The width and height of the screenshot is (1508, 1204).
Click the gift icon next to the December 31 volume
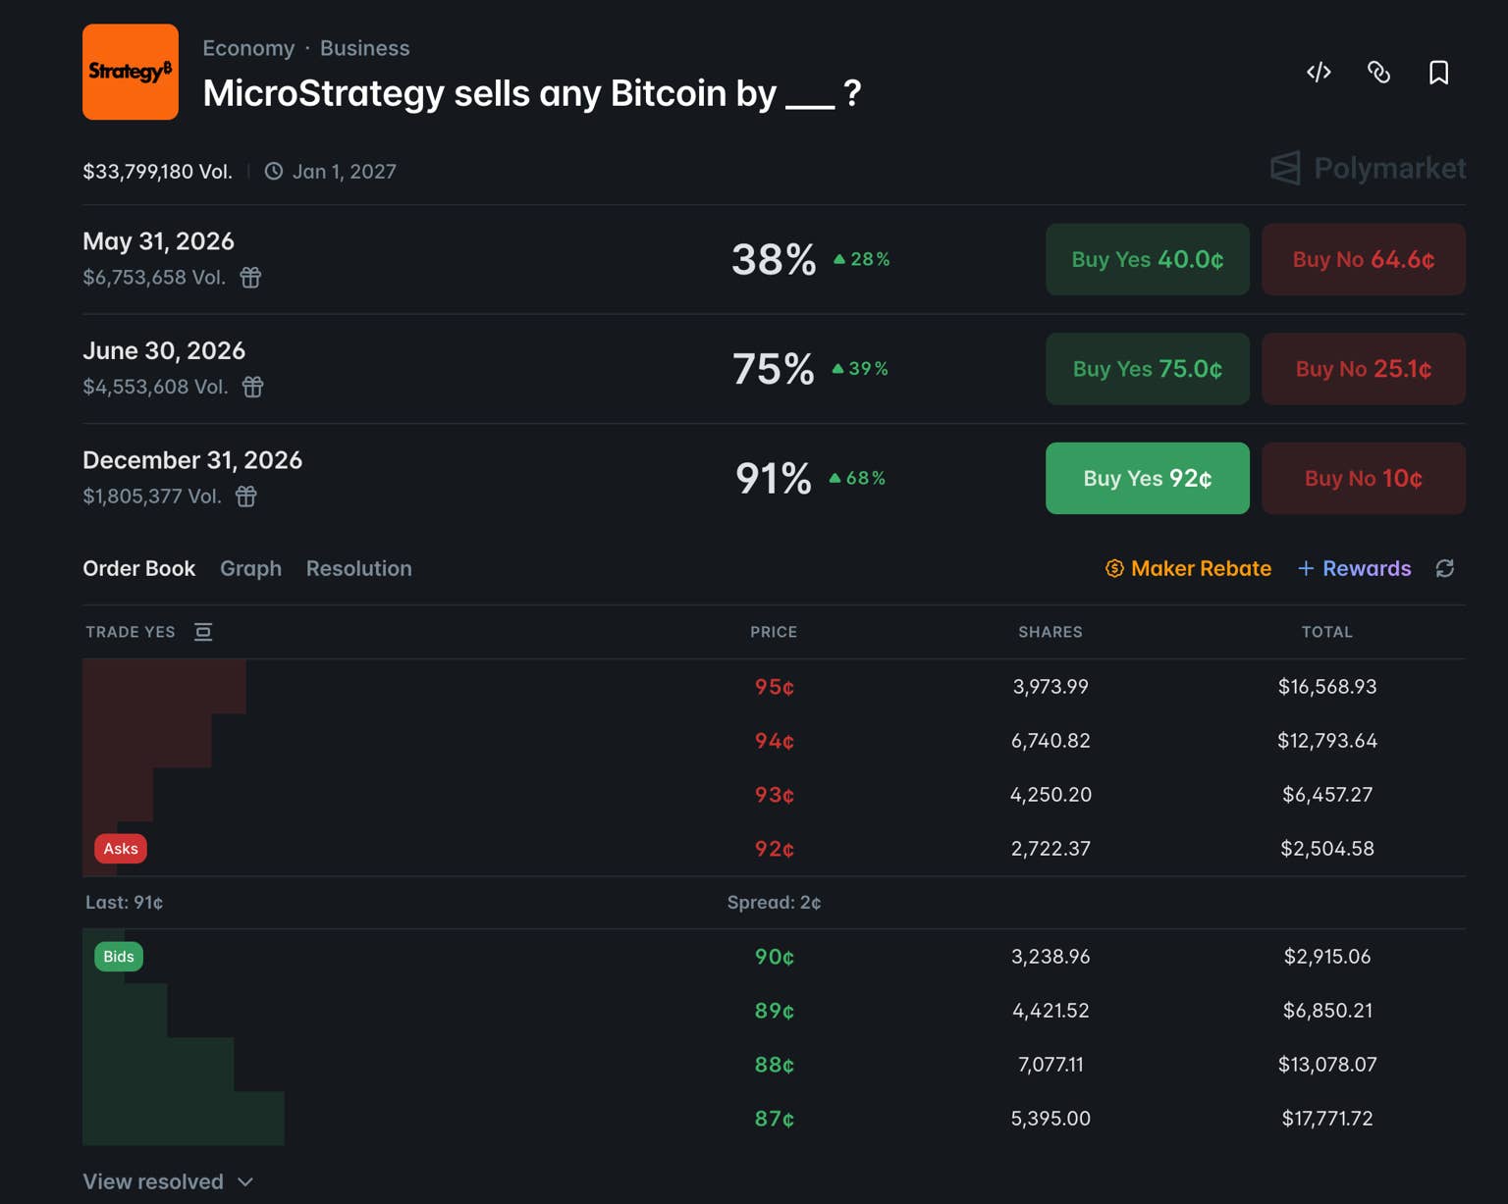click(246, 497)
